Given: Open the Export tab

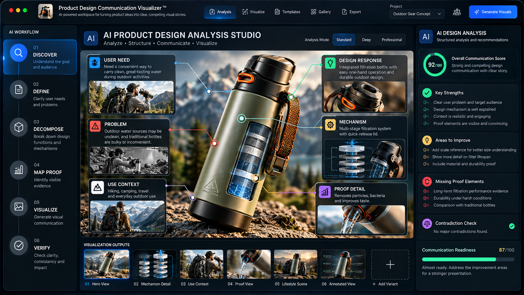Looking at the screenshot, I should tap(351, 12).
